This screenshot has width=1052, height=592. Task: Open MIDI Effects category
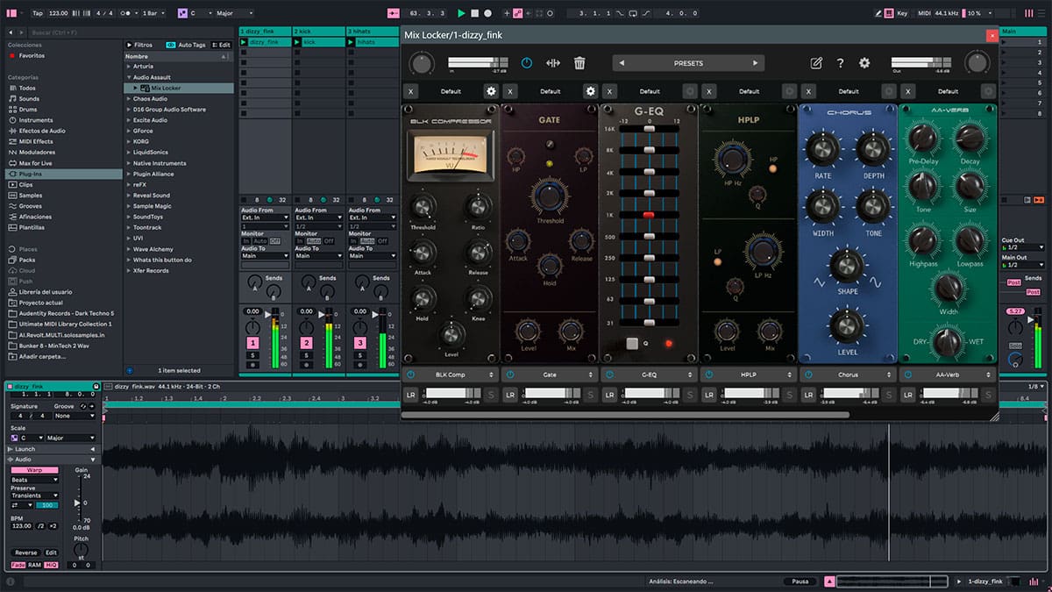tap(36, 141)
